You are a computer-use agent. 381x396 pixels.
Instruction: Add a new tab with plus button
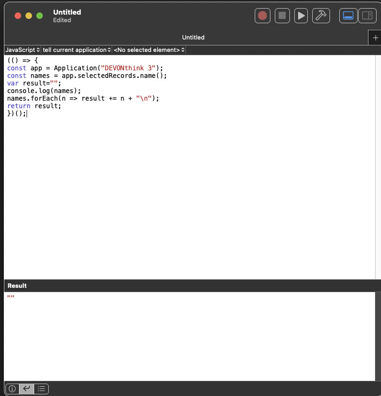pyautogui.click(x=376, y=38)
